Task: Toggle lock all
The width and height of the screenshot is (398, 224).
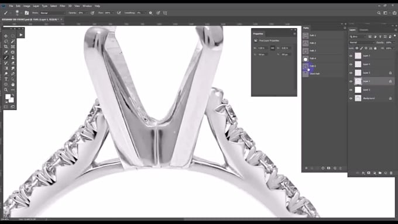Action: (x=375, y=48)
